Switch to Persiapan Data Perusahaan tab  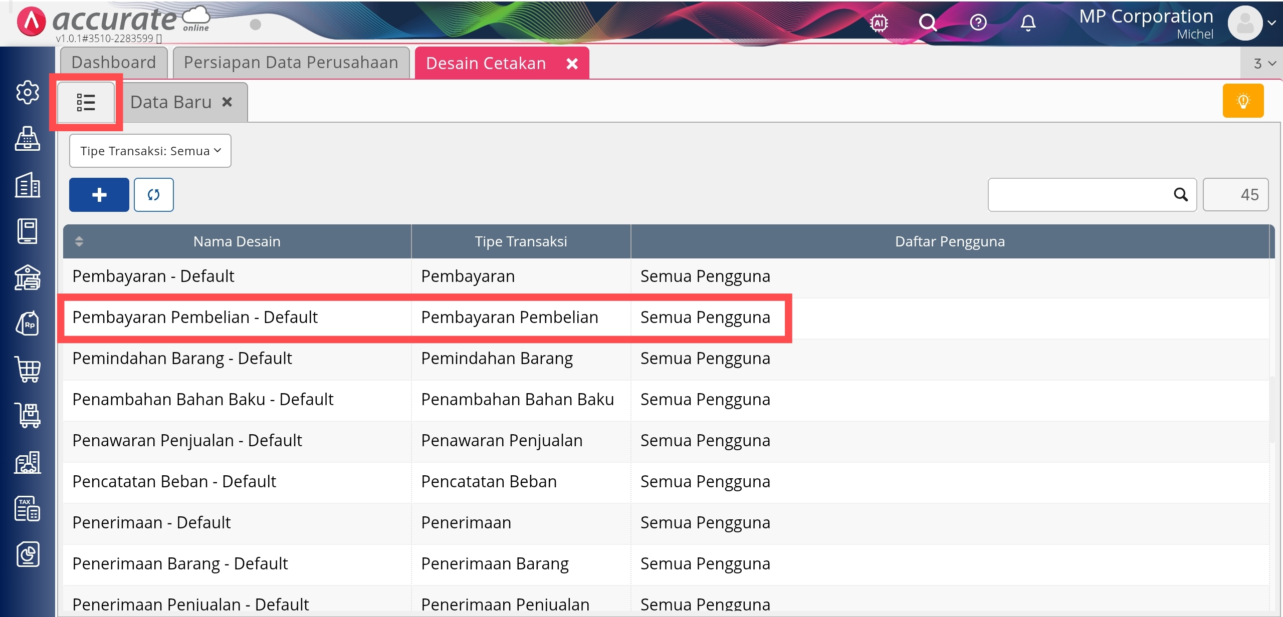[291, 63]
